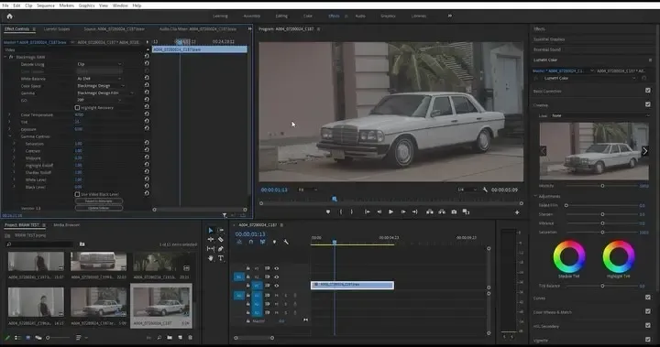Viewport: 660px width, 347px height.
Task: Enable Use Video Black Level checkbox
Action: (x=77, y=194)
